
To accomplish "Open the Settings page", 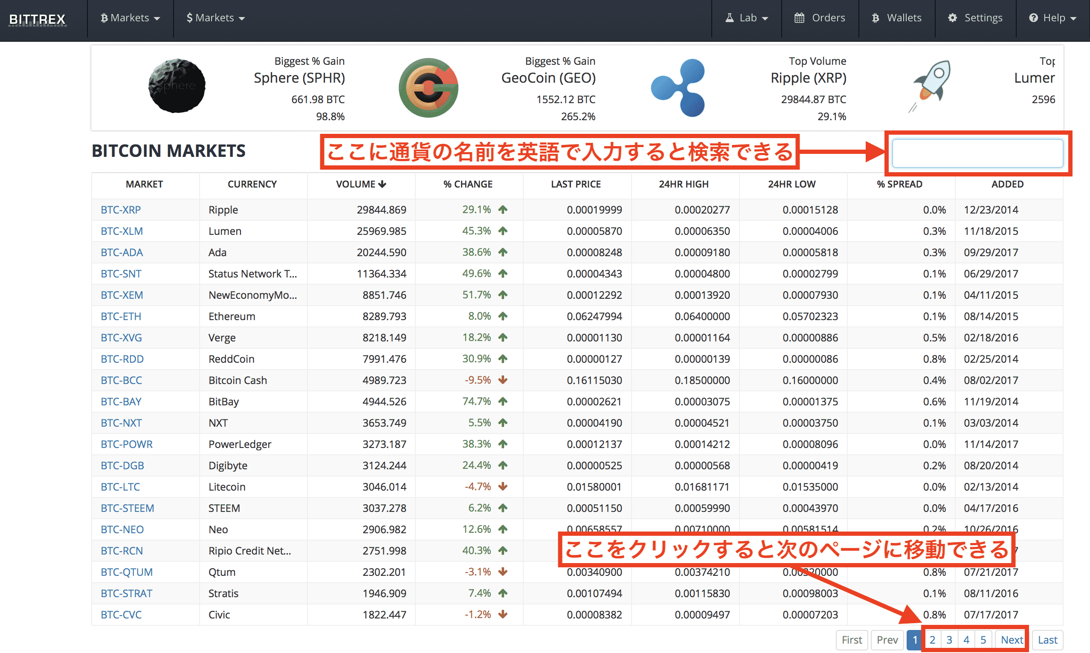I will point(975,18).
